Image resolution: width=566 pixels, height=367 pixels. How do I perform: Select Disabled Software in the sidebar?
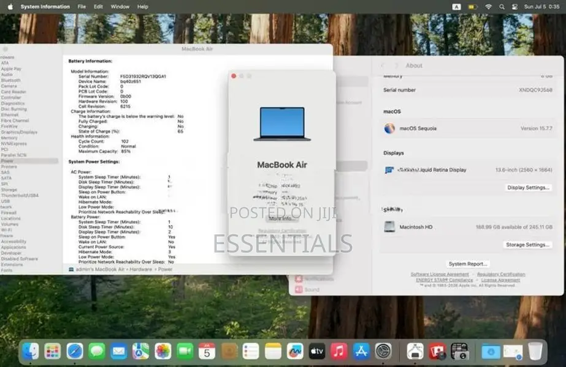(19, 259)
